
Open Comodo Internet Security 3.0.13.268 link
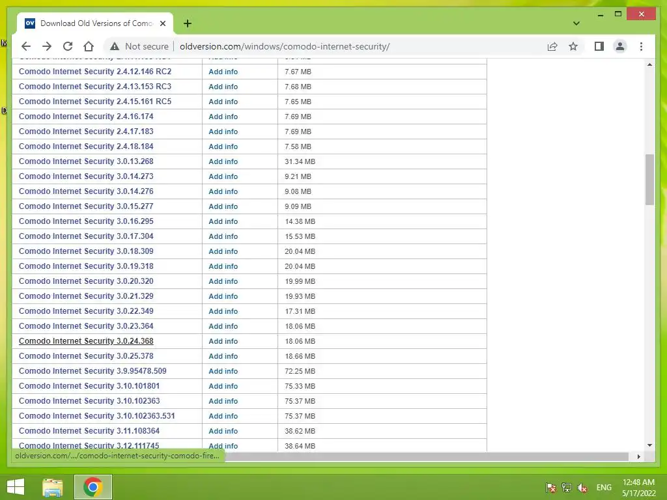point(86,161)
